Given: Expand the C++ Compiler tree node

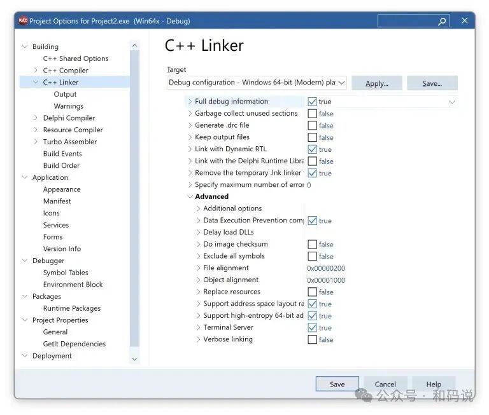Looking at the screenshot, I should point(36,71).
